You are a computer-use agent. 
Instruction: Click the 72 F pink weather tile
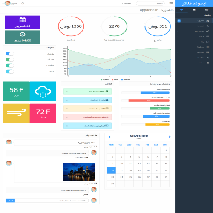coord(43,113)
